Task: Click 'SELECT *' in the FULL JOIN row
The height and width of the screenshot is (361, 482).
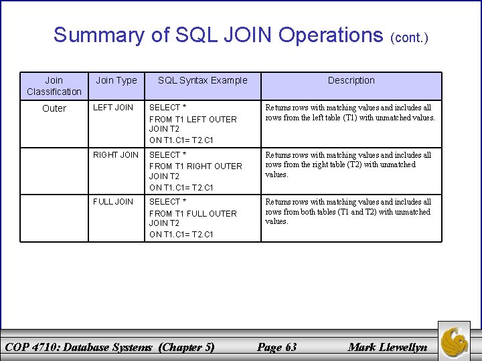Action: 167,202
